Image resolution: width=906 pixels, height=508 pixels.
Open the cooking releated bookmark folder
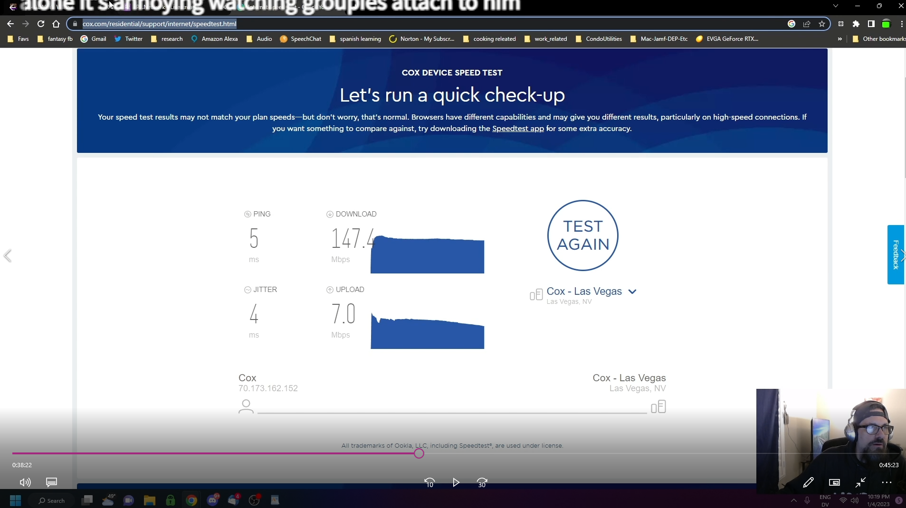(x=489, y=39)
